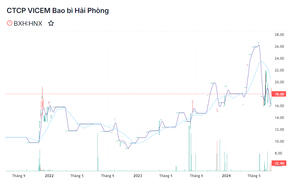
Task: Select the 2023 time axis label
Action: [x=138, y=176]
